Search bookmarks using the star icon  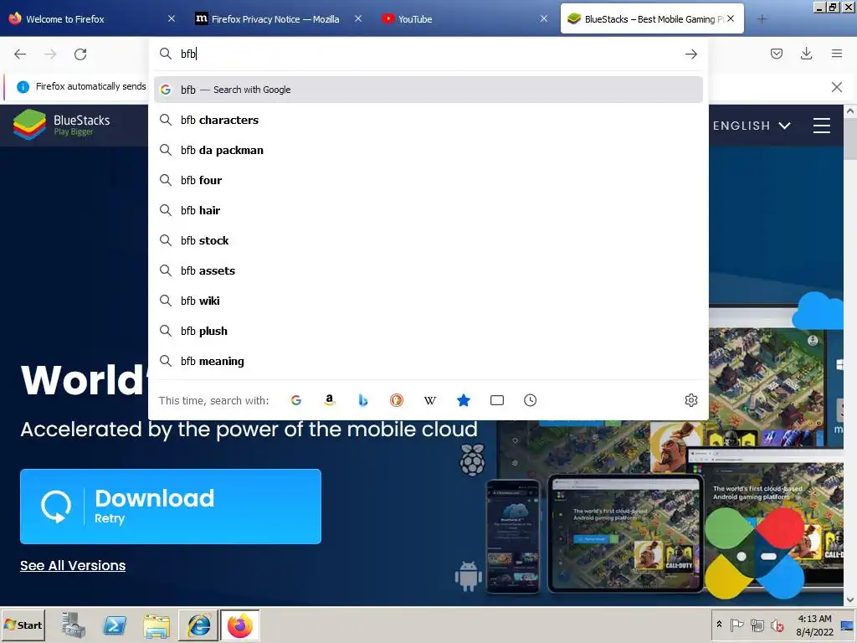[x=464, y=400]
